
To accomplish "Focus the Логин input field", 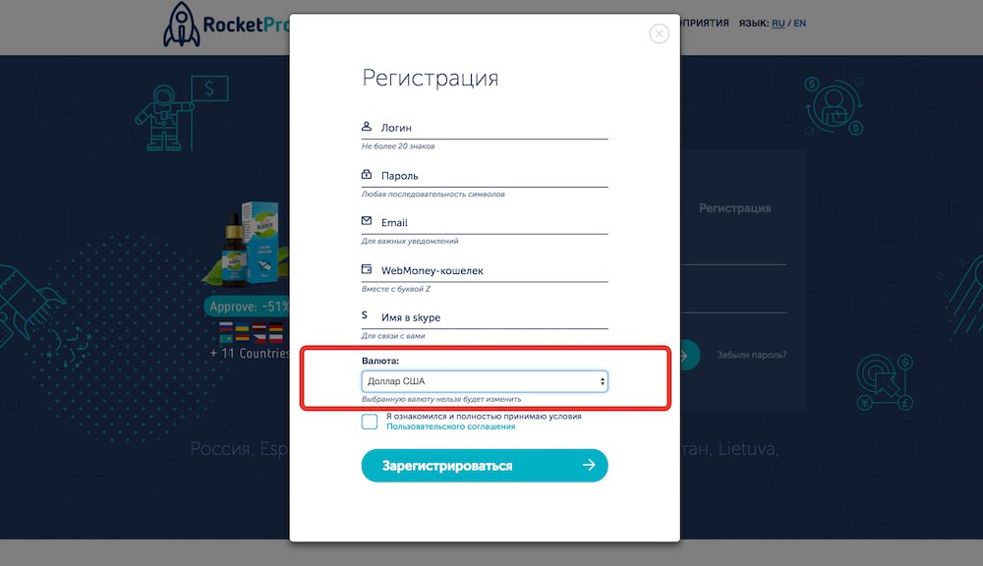I will pos(491,128).
